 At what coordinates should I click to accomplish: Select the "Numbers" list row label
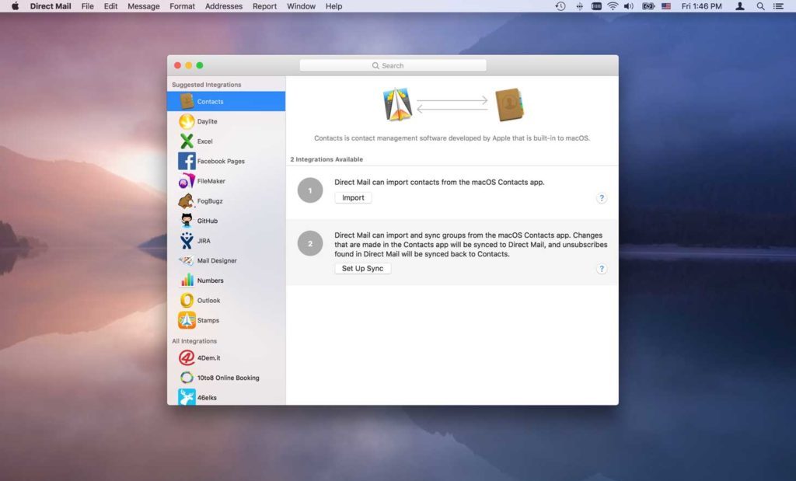pos(210,280)
